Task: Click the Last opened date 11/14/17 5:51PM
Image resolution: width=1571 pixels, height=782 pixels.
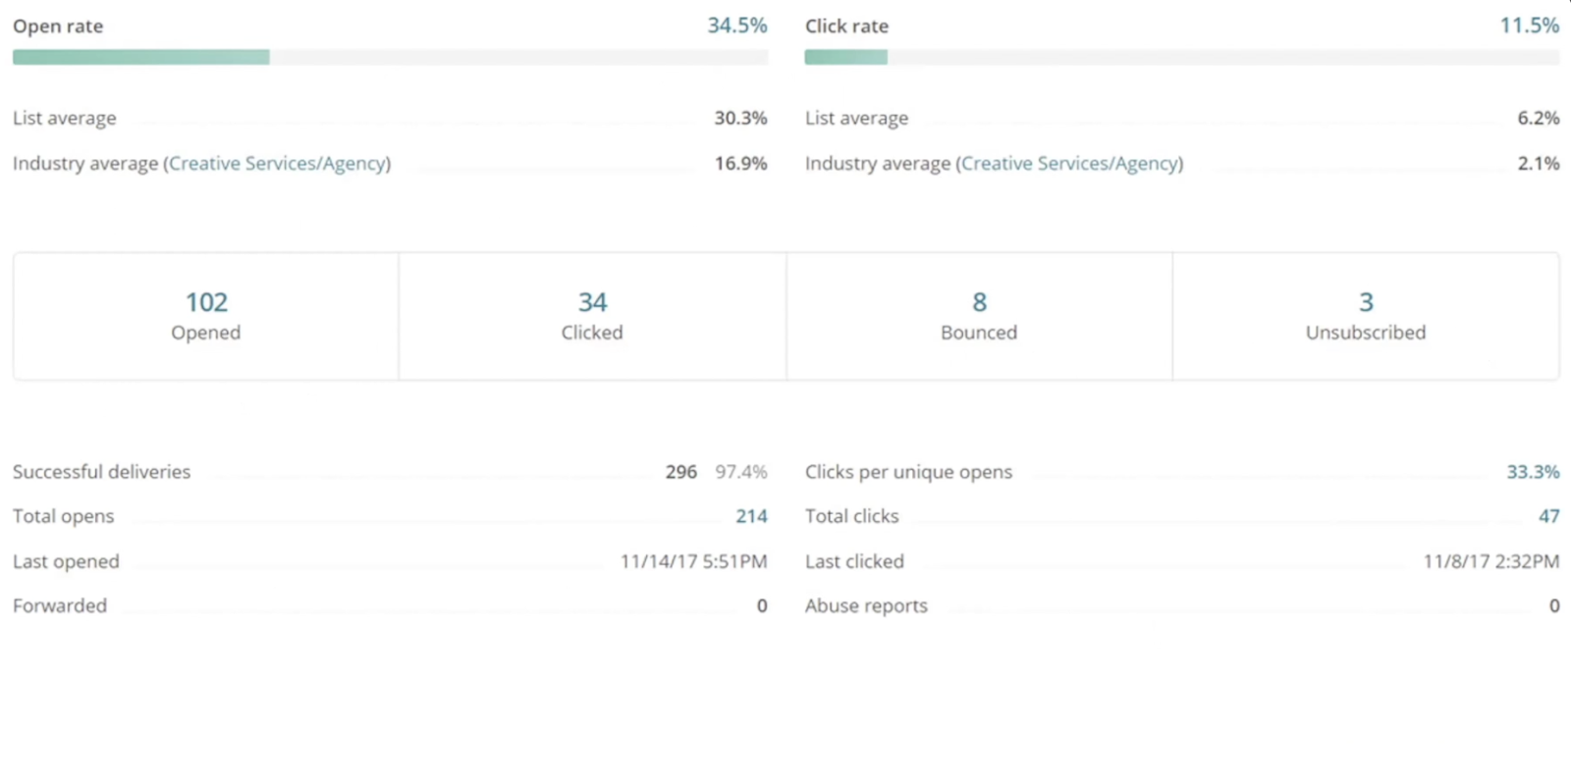Action: 693,561
